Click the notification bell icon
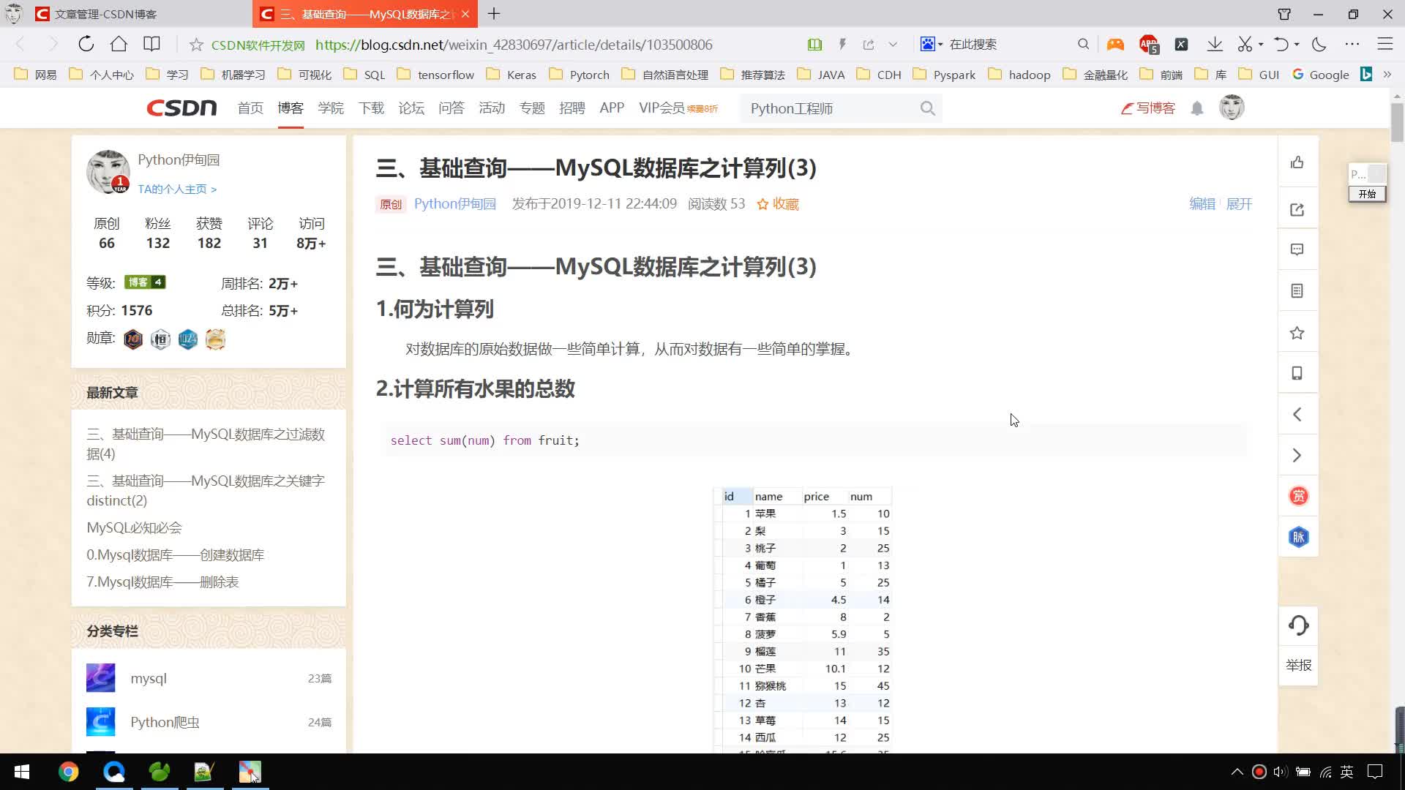 tap(1197, 109)
